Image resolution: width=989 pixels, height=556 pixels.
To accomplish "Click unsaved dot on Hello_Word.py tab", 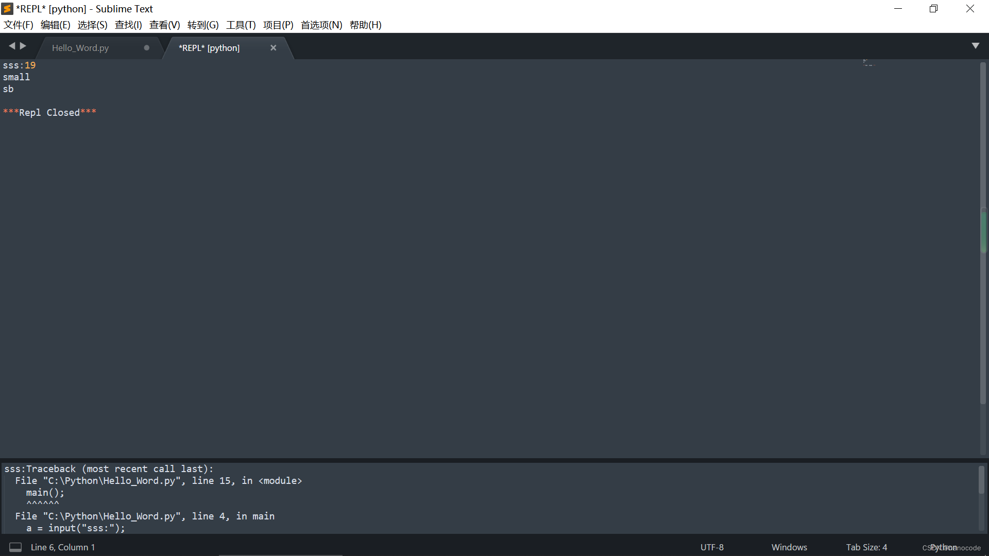I will [x=147, y=48].
